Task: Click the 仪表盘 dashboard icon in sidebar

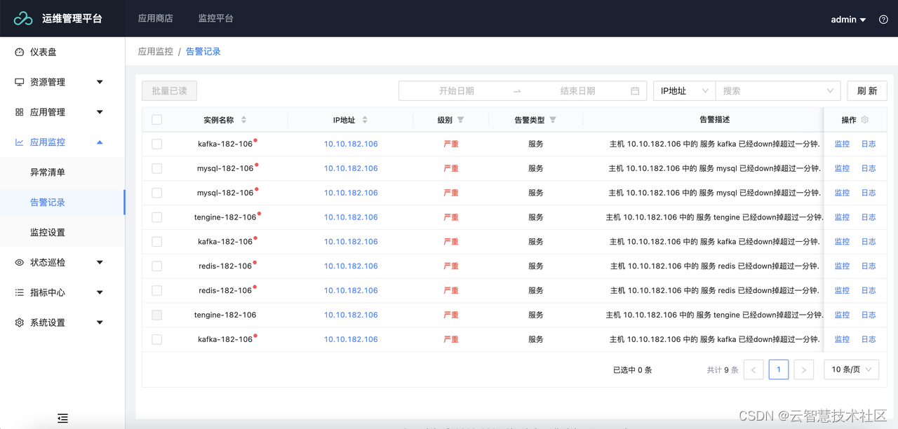Action: tap(20, 51)
